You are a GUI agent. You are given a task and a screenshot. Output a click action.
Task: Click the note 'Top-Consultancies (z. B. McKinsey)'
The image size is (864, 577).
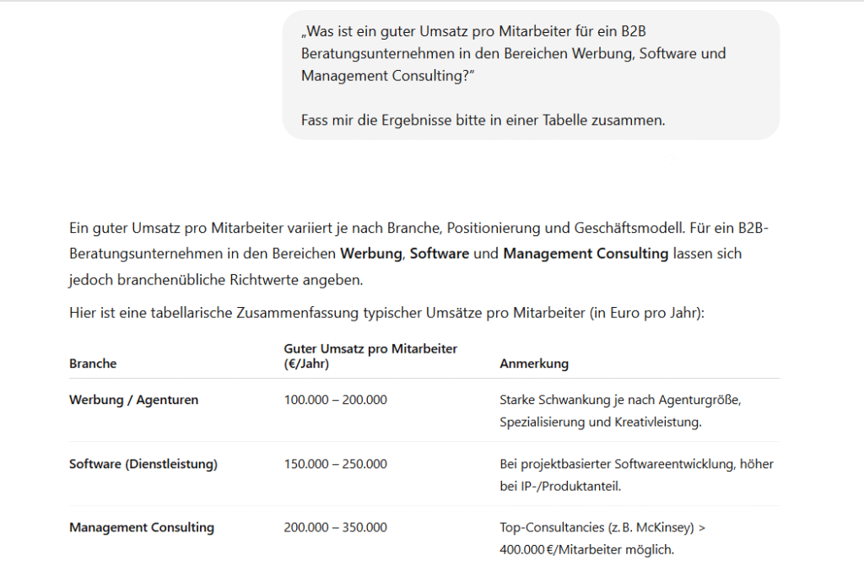(x=602, y=538)
